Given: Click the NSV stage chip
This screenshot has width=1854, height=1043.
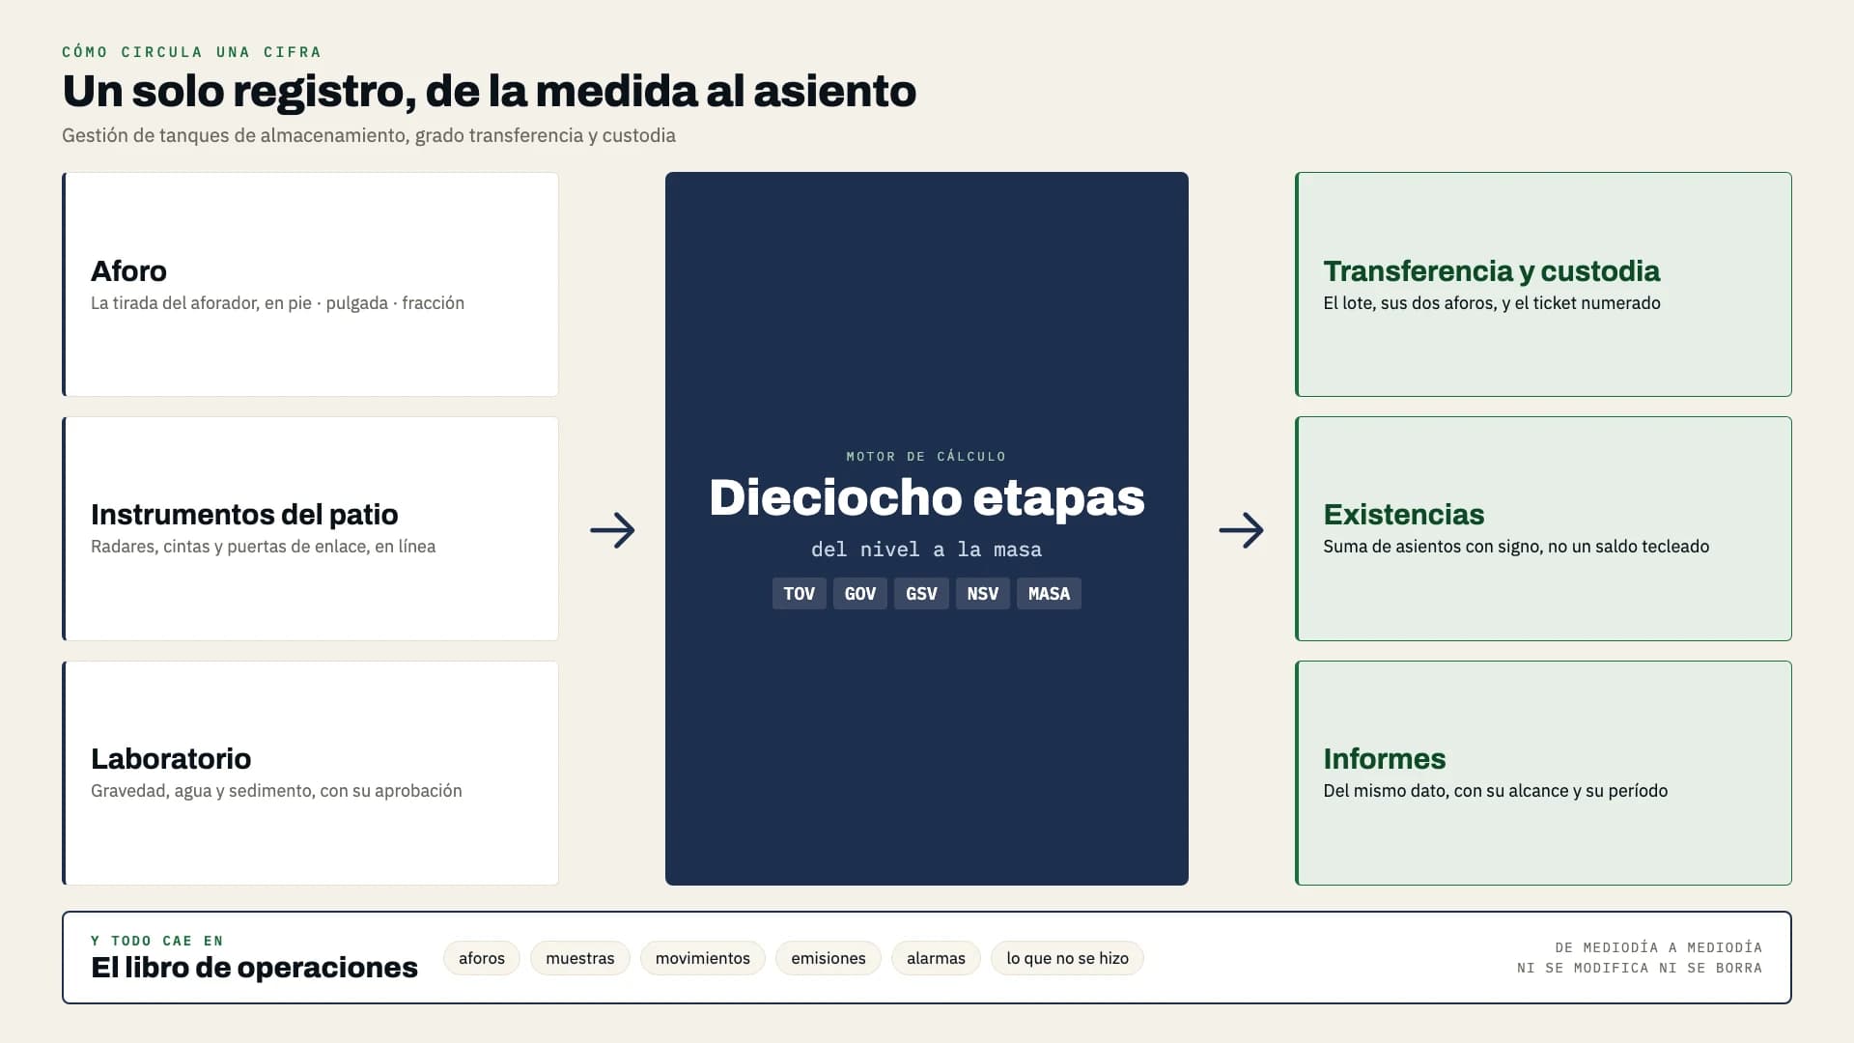Looking at the screenshot, I should [982, 593].
